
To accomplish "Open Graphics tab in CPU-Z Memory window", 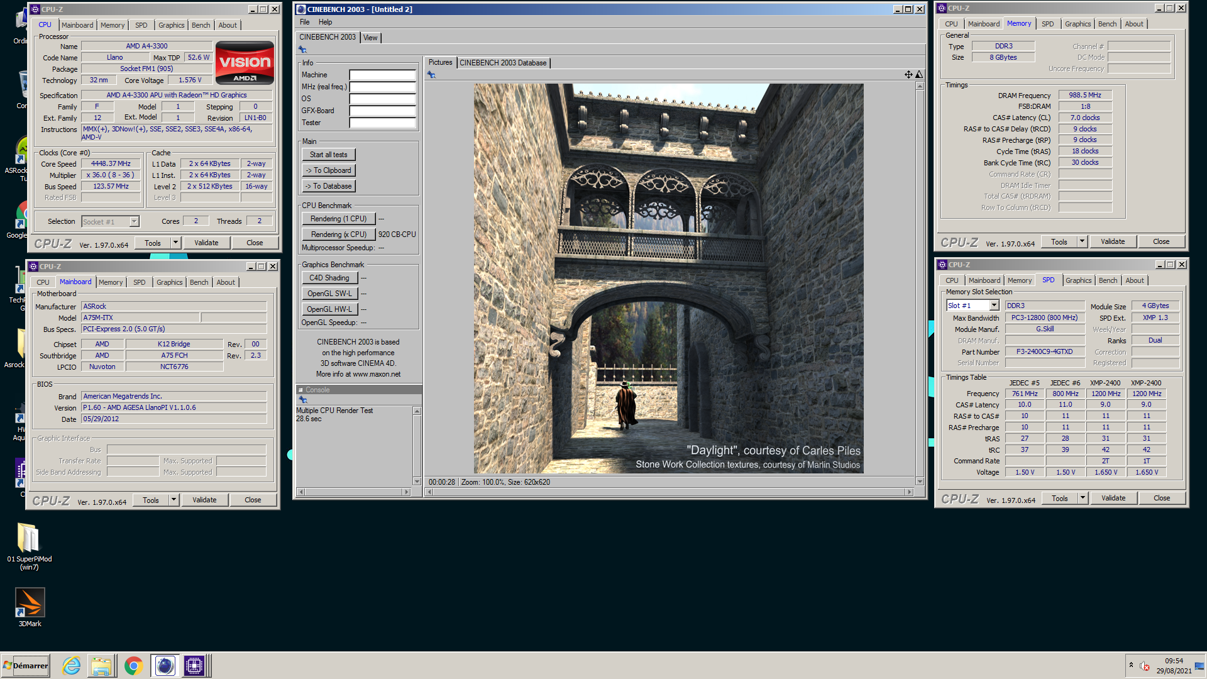I will tap(1077, 24).
